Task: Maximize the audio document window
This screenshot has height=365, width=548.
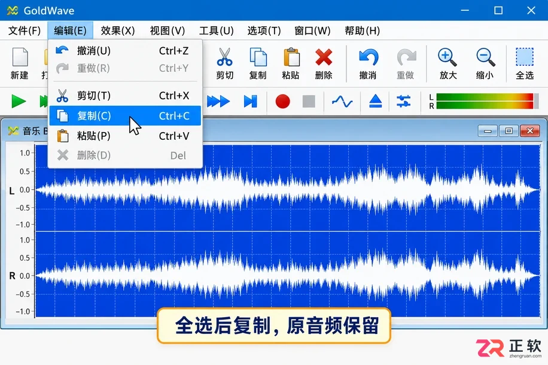Action: (509, 131)
